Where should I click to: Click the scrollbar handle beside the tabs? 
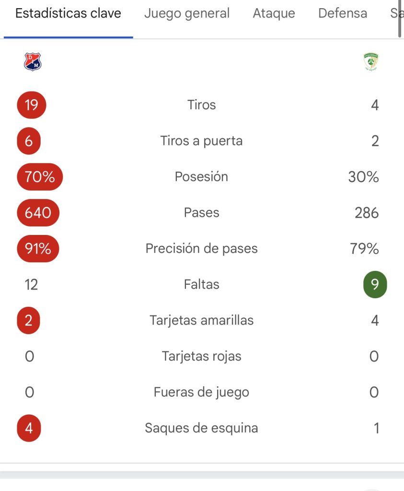(400, 19)
